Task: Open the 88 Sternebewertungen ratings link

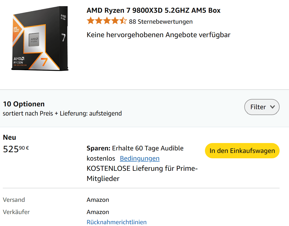Action: click(x=160, y=22)
